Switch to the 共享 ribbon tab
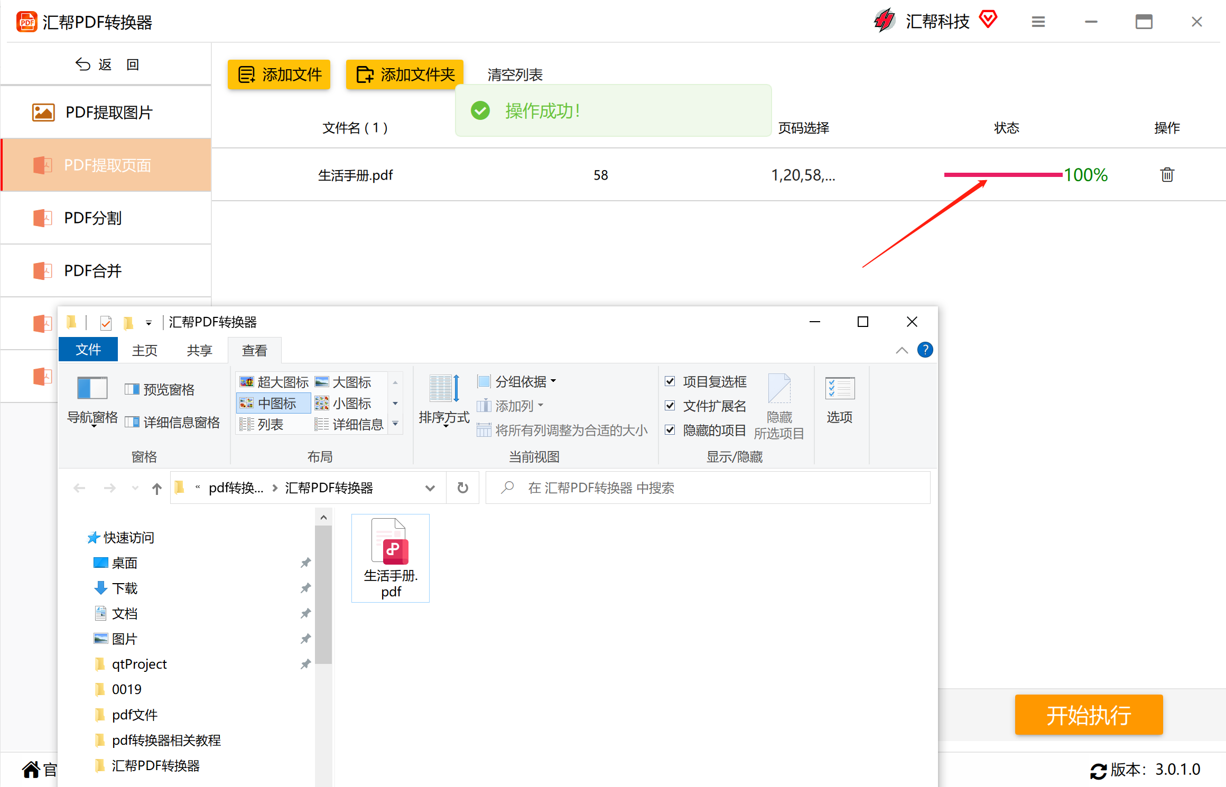The width and height of the screenshot is (1226, 787). 199,350
